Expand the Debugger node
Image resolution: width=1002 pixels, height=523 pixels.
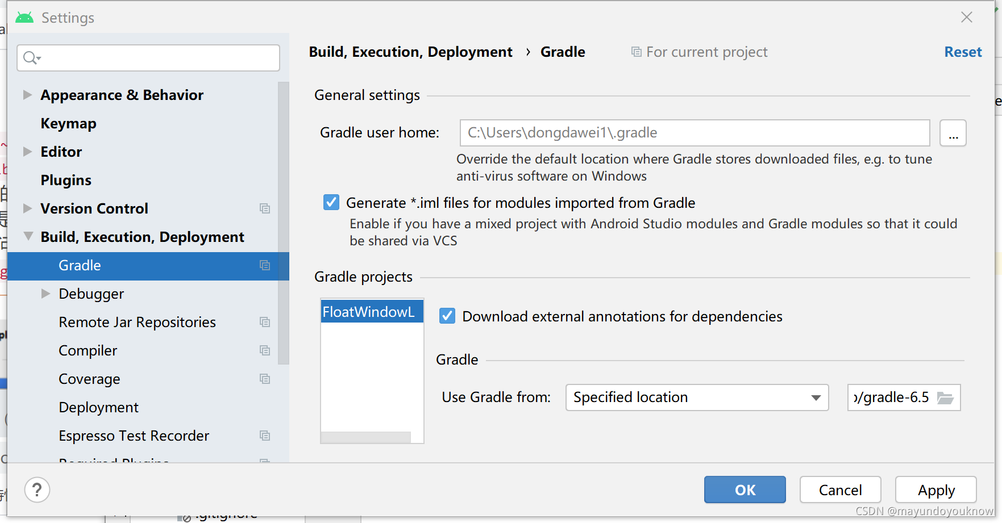click(45, 294)
